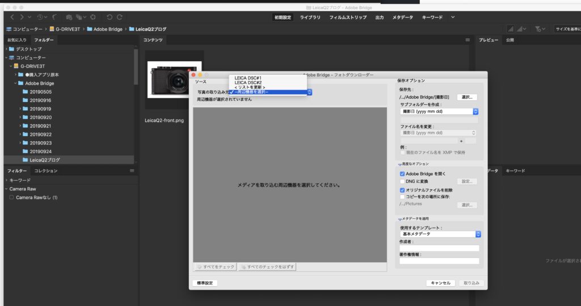The height and width of the screenshot is (306, 581).
Task: Click 設定... button next to DNG
Action: 467,181
